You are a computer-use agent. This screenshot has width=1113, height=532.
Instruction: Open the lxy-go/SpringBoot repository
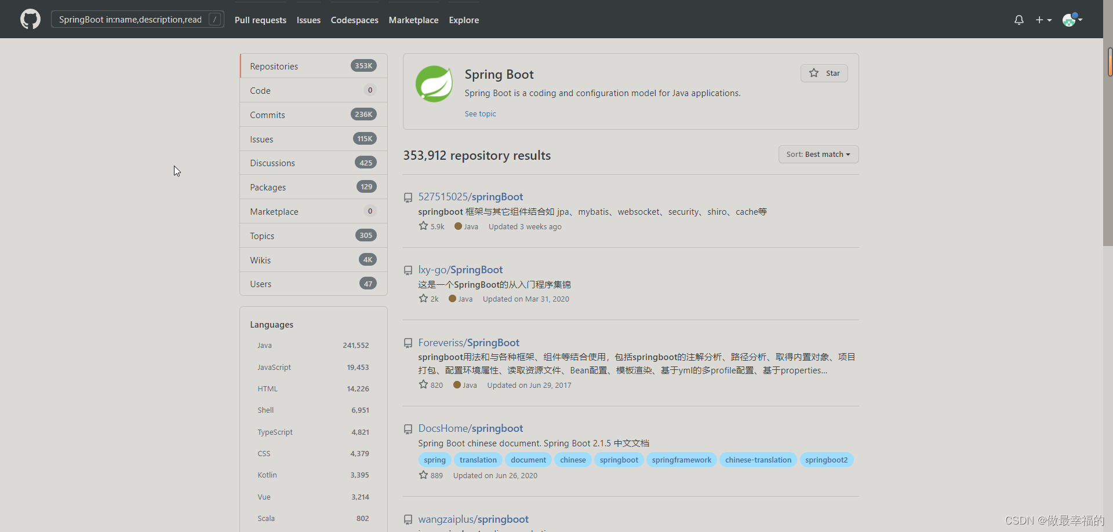click(460, 270)
